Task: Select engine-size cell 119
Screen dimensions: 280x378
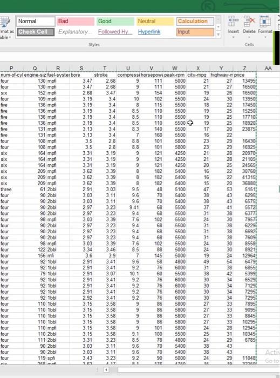Action: (x=35, y=358)
